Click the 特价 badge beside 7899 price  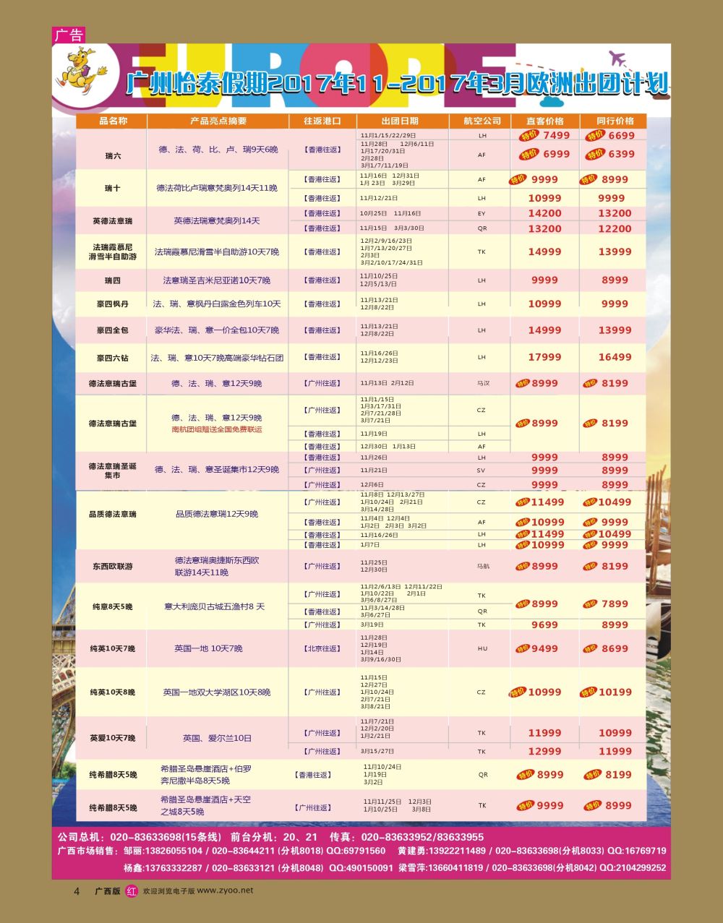pos(590,604)
